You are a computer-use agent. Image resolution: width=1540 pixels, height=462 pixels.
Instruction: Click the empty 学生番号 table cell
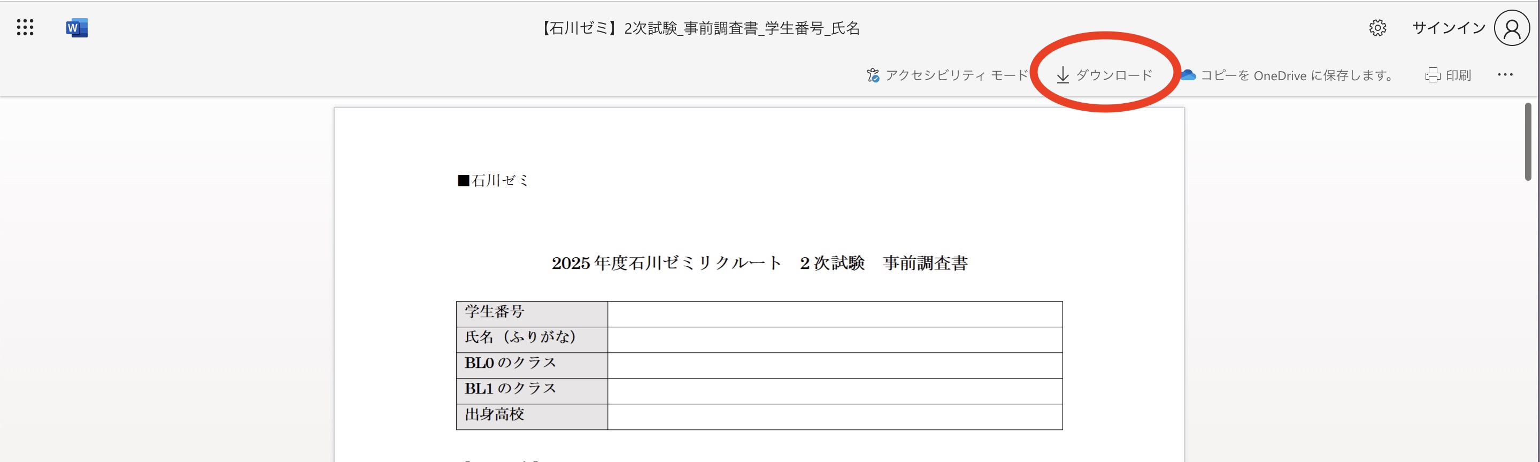[x=835, y=314]
